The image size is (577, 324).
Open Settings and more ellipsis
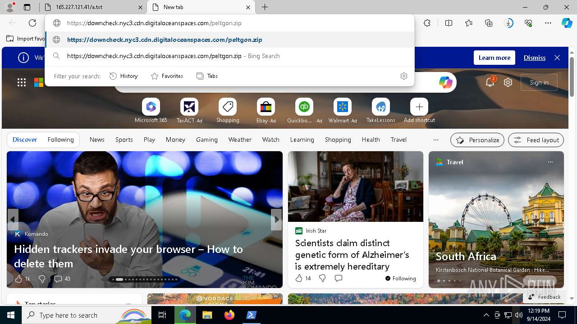(x=548, y=23)
